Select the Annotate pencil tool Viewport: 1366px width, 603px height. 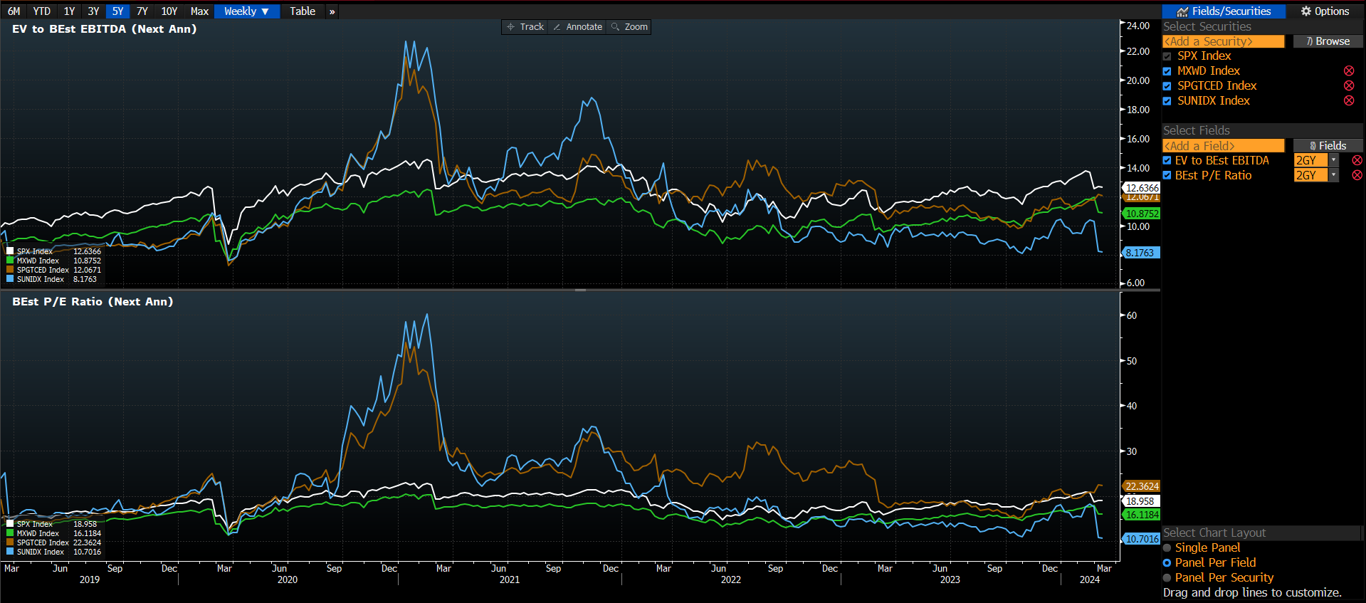(x=577, y=27)
